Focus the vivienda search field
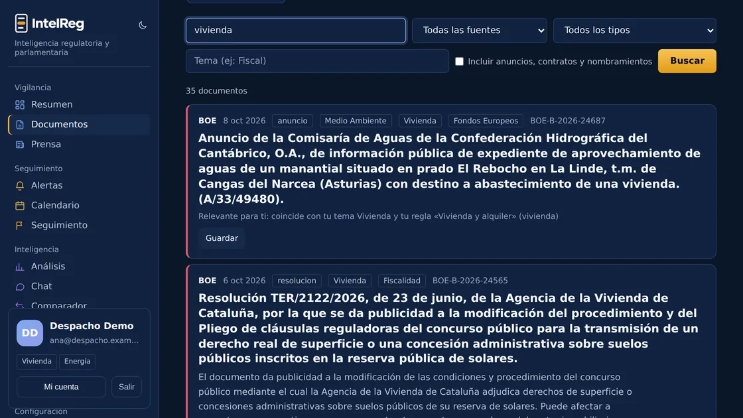The image size is (743, 418). pyautogui.click(x=296, y=31)
